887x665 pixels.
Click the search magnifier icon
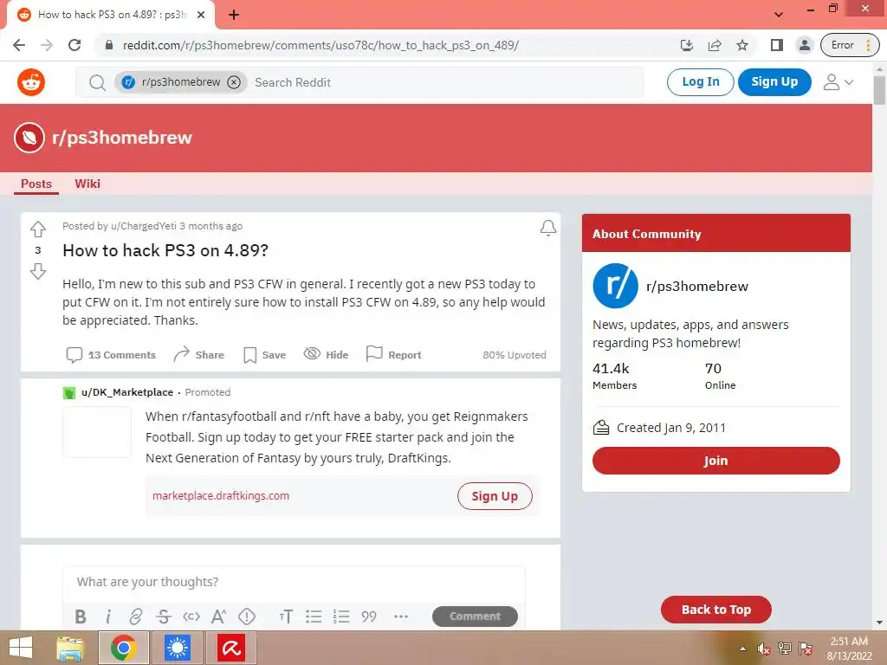(x=97, y=82)
